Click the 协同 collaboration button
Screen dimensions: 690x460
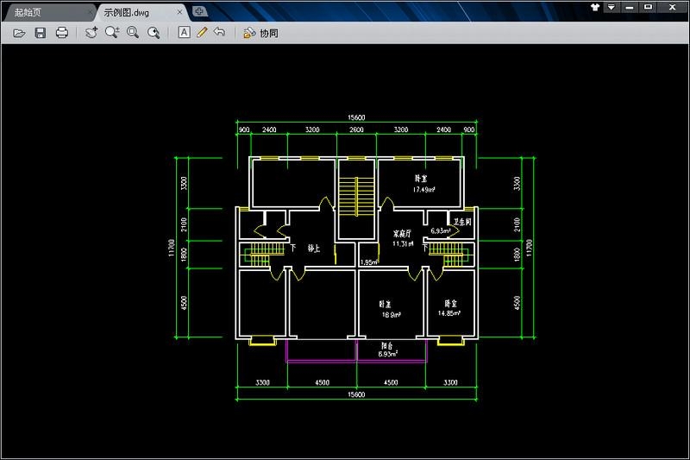coord(261,33)
